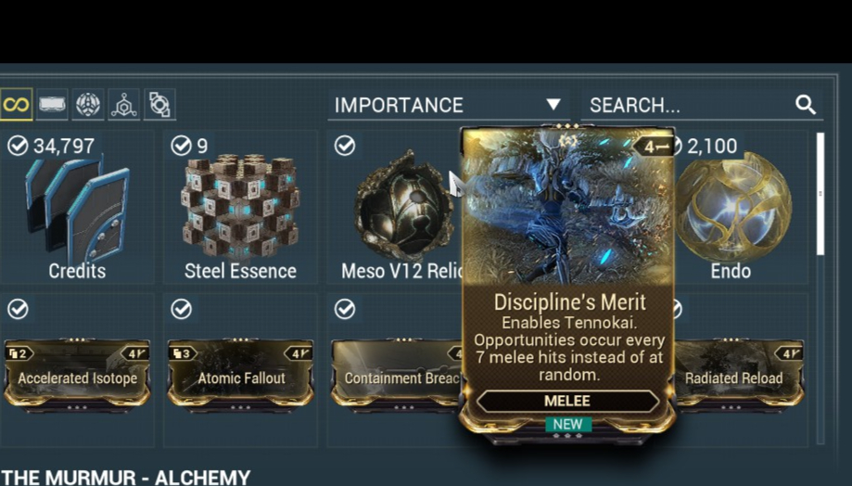Choose the relic sphere filter icon
The height and width of the screenshot is (486, 852).
pos(88,104)
